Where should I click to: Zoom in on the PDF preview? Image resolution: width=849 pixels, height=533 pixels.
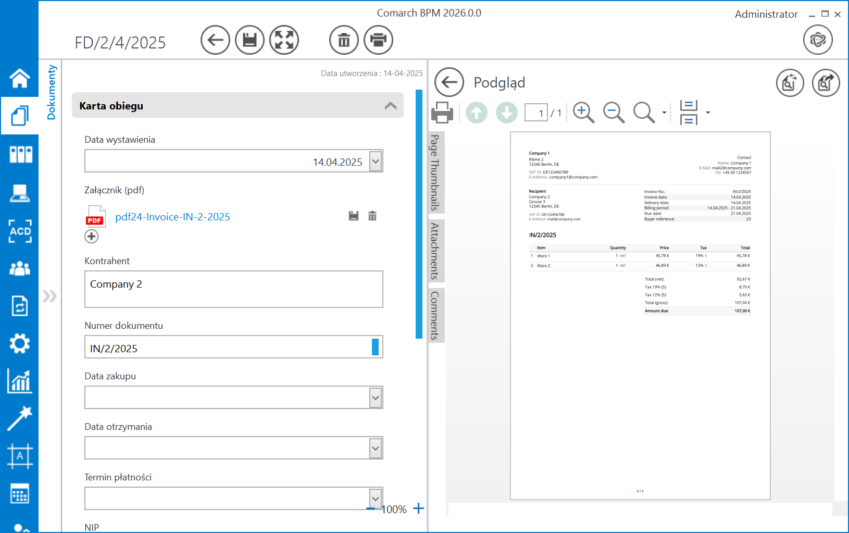(583, 113)
